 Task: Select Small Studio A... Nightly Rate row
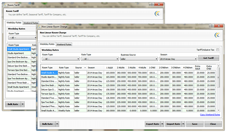[x=128, y=73]
